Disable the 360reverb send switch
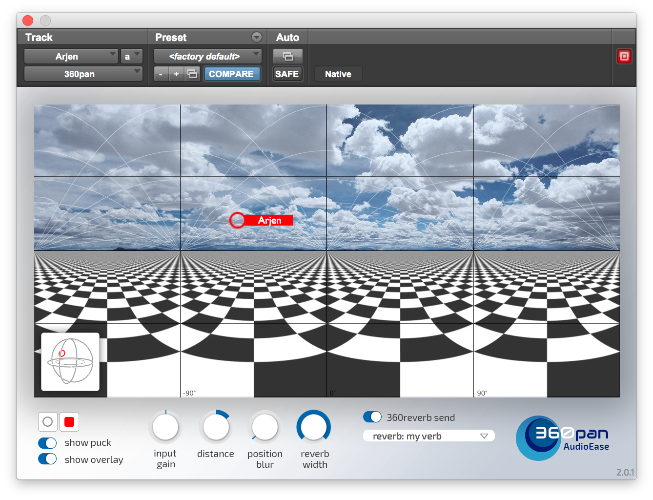 (x=372, y=417)
